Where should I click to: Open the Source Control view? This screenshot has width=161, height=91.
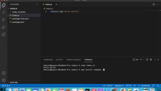[4, 20]
